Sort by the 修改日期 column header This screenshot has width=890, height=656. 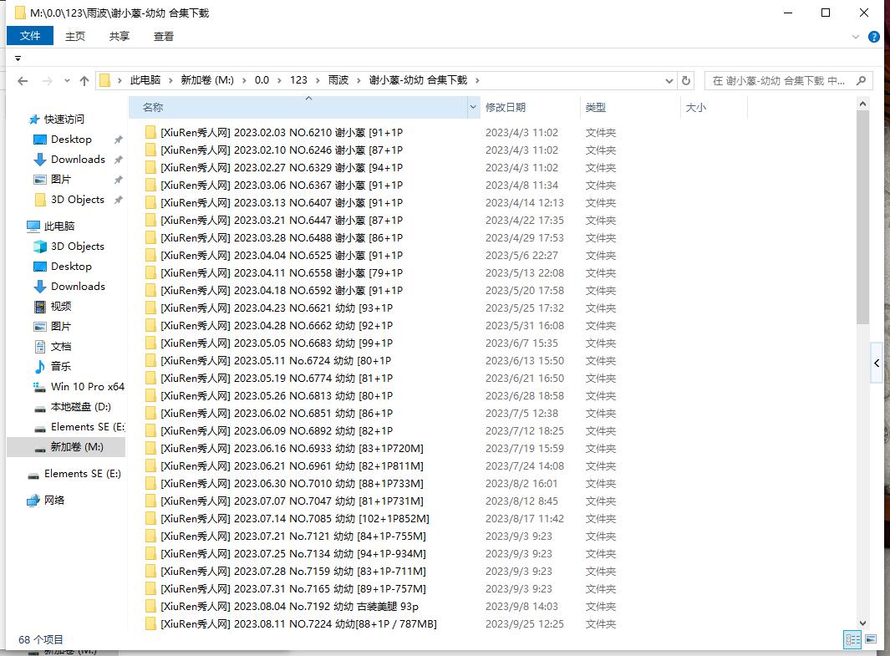tap(530, 107)
